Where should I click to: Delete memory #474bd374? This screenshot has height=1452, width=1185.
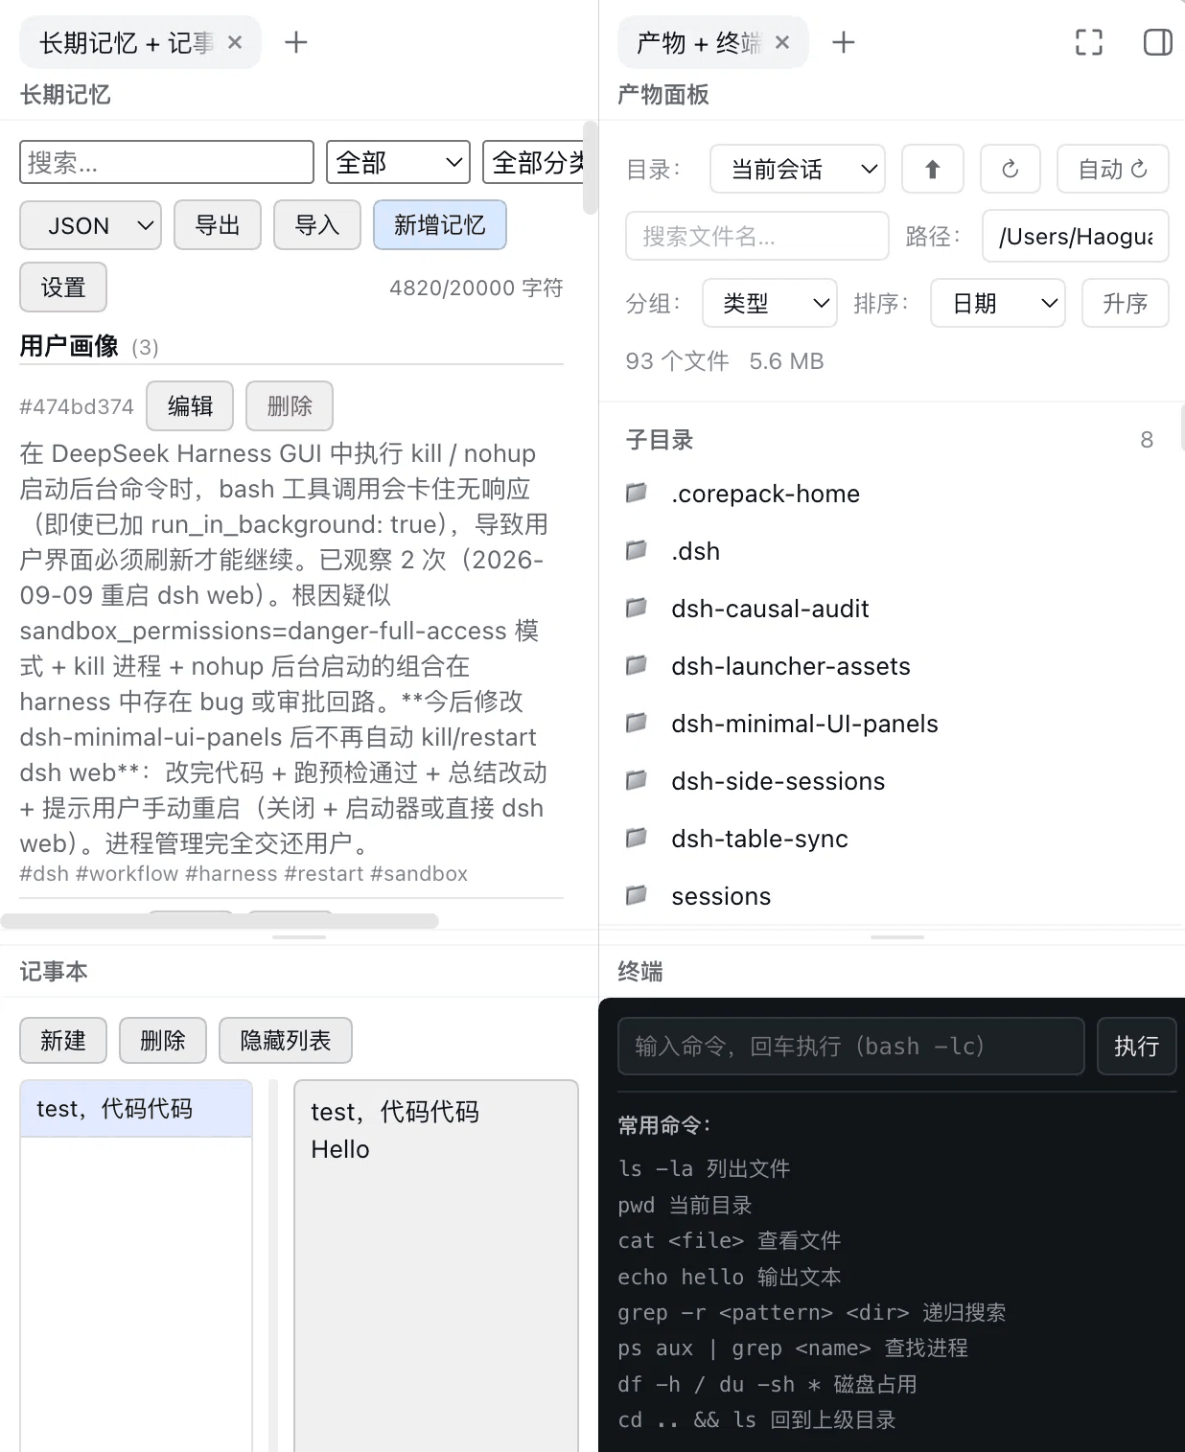pyautogui.click(x=290, y=406)
